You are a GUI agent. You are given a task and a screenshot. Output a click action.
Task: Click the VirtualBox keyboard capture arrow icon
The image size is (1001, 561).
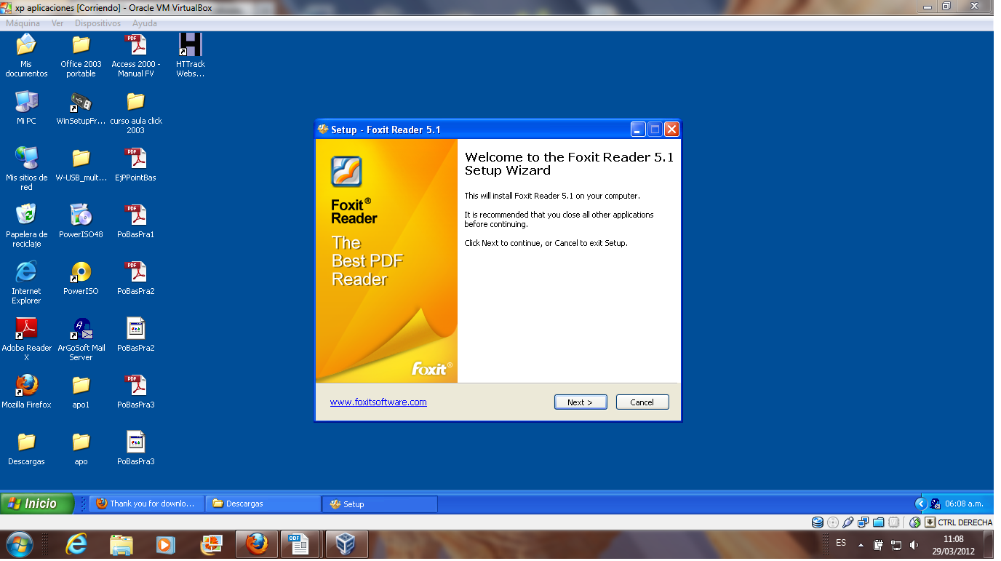point(930,522)
